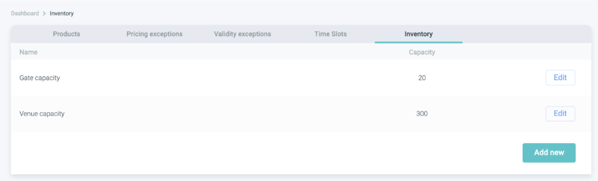Click the active Inventory tab
This screenshot has width=598, height=181.
pyautogui.click(x=418, y=34)
